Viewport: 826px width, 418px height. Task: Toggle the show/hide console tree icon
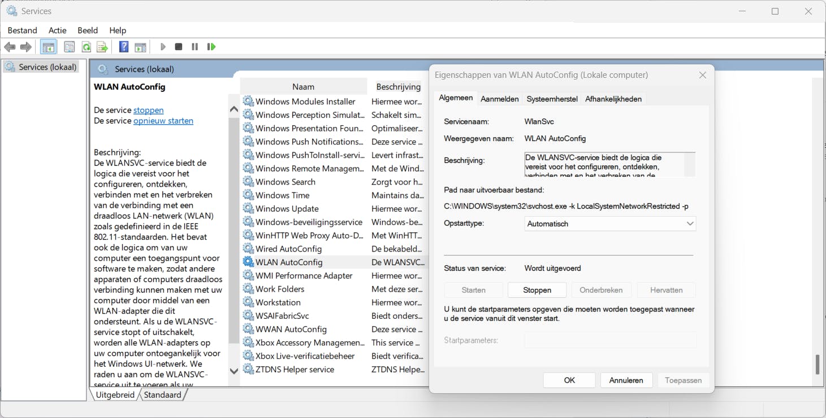point(49,47)
